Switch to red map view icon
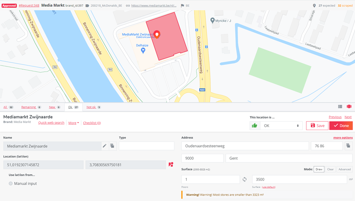Viewport: 355px width, 201px height. (x=349, y=106)
